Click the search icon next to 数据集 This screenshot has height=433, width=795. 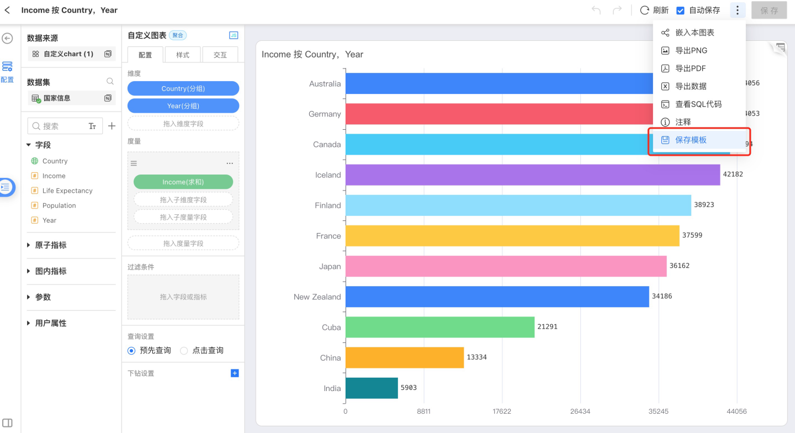pyautogui.click(x=110, y=82)
